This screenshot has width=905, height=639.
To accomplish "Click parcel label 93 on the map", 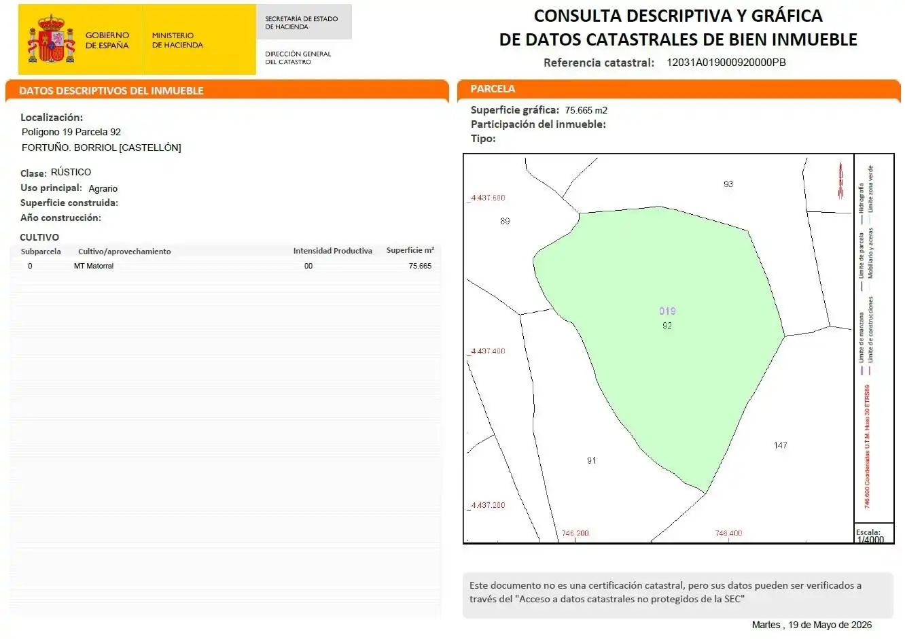I will pyautogui.click(x=728, y=184).
